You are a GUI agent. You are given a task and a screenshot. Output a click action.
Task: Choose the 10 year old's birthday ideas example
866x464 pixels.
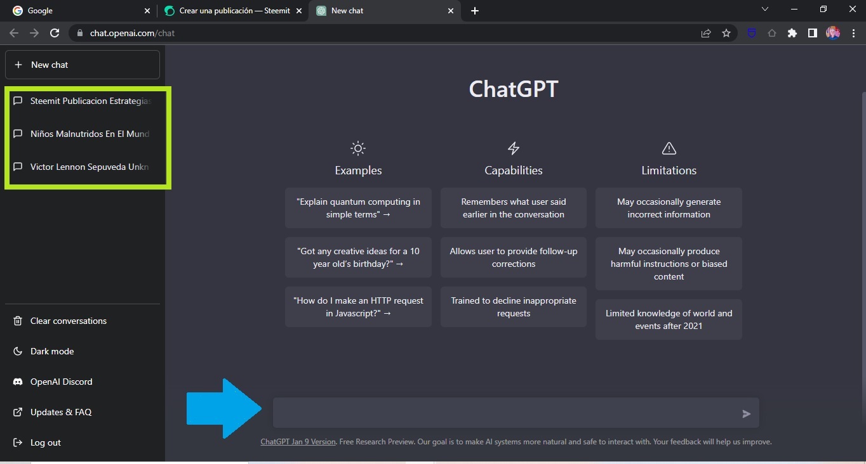click(358, 257)
